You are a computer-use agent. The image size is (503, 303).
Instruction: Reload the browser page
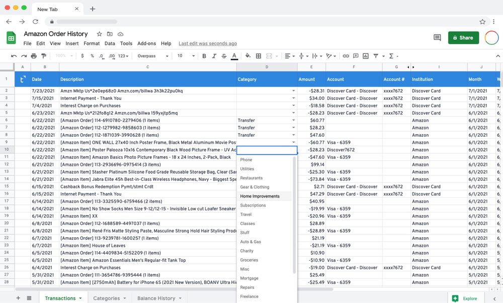35,22
